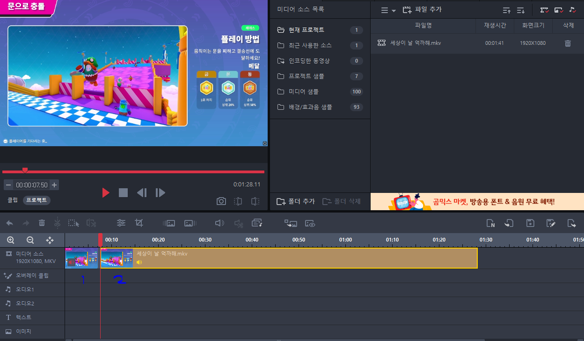Click the split-at-start marker icon under preview
This screenshot has height=341, width=584.
238,201
